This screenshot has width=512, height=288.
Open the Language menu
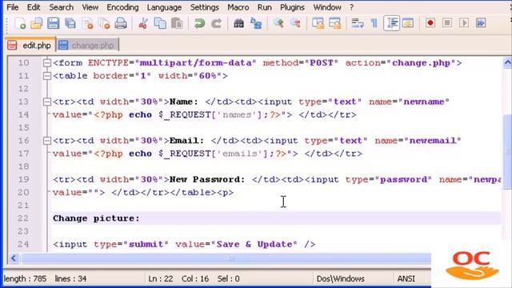164,7
